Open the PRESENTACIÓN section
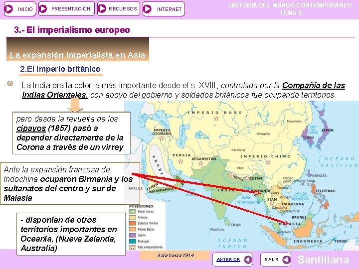This screenshot has height=269, width=359. pyautogui.click(x=66, y=9)
